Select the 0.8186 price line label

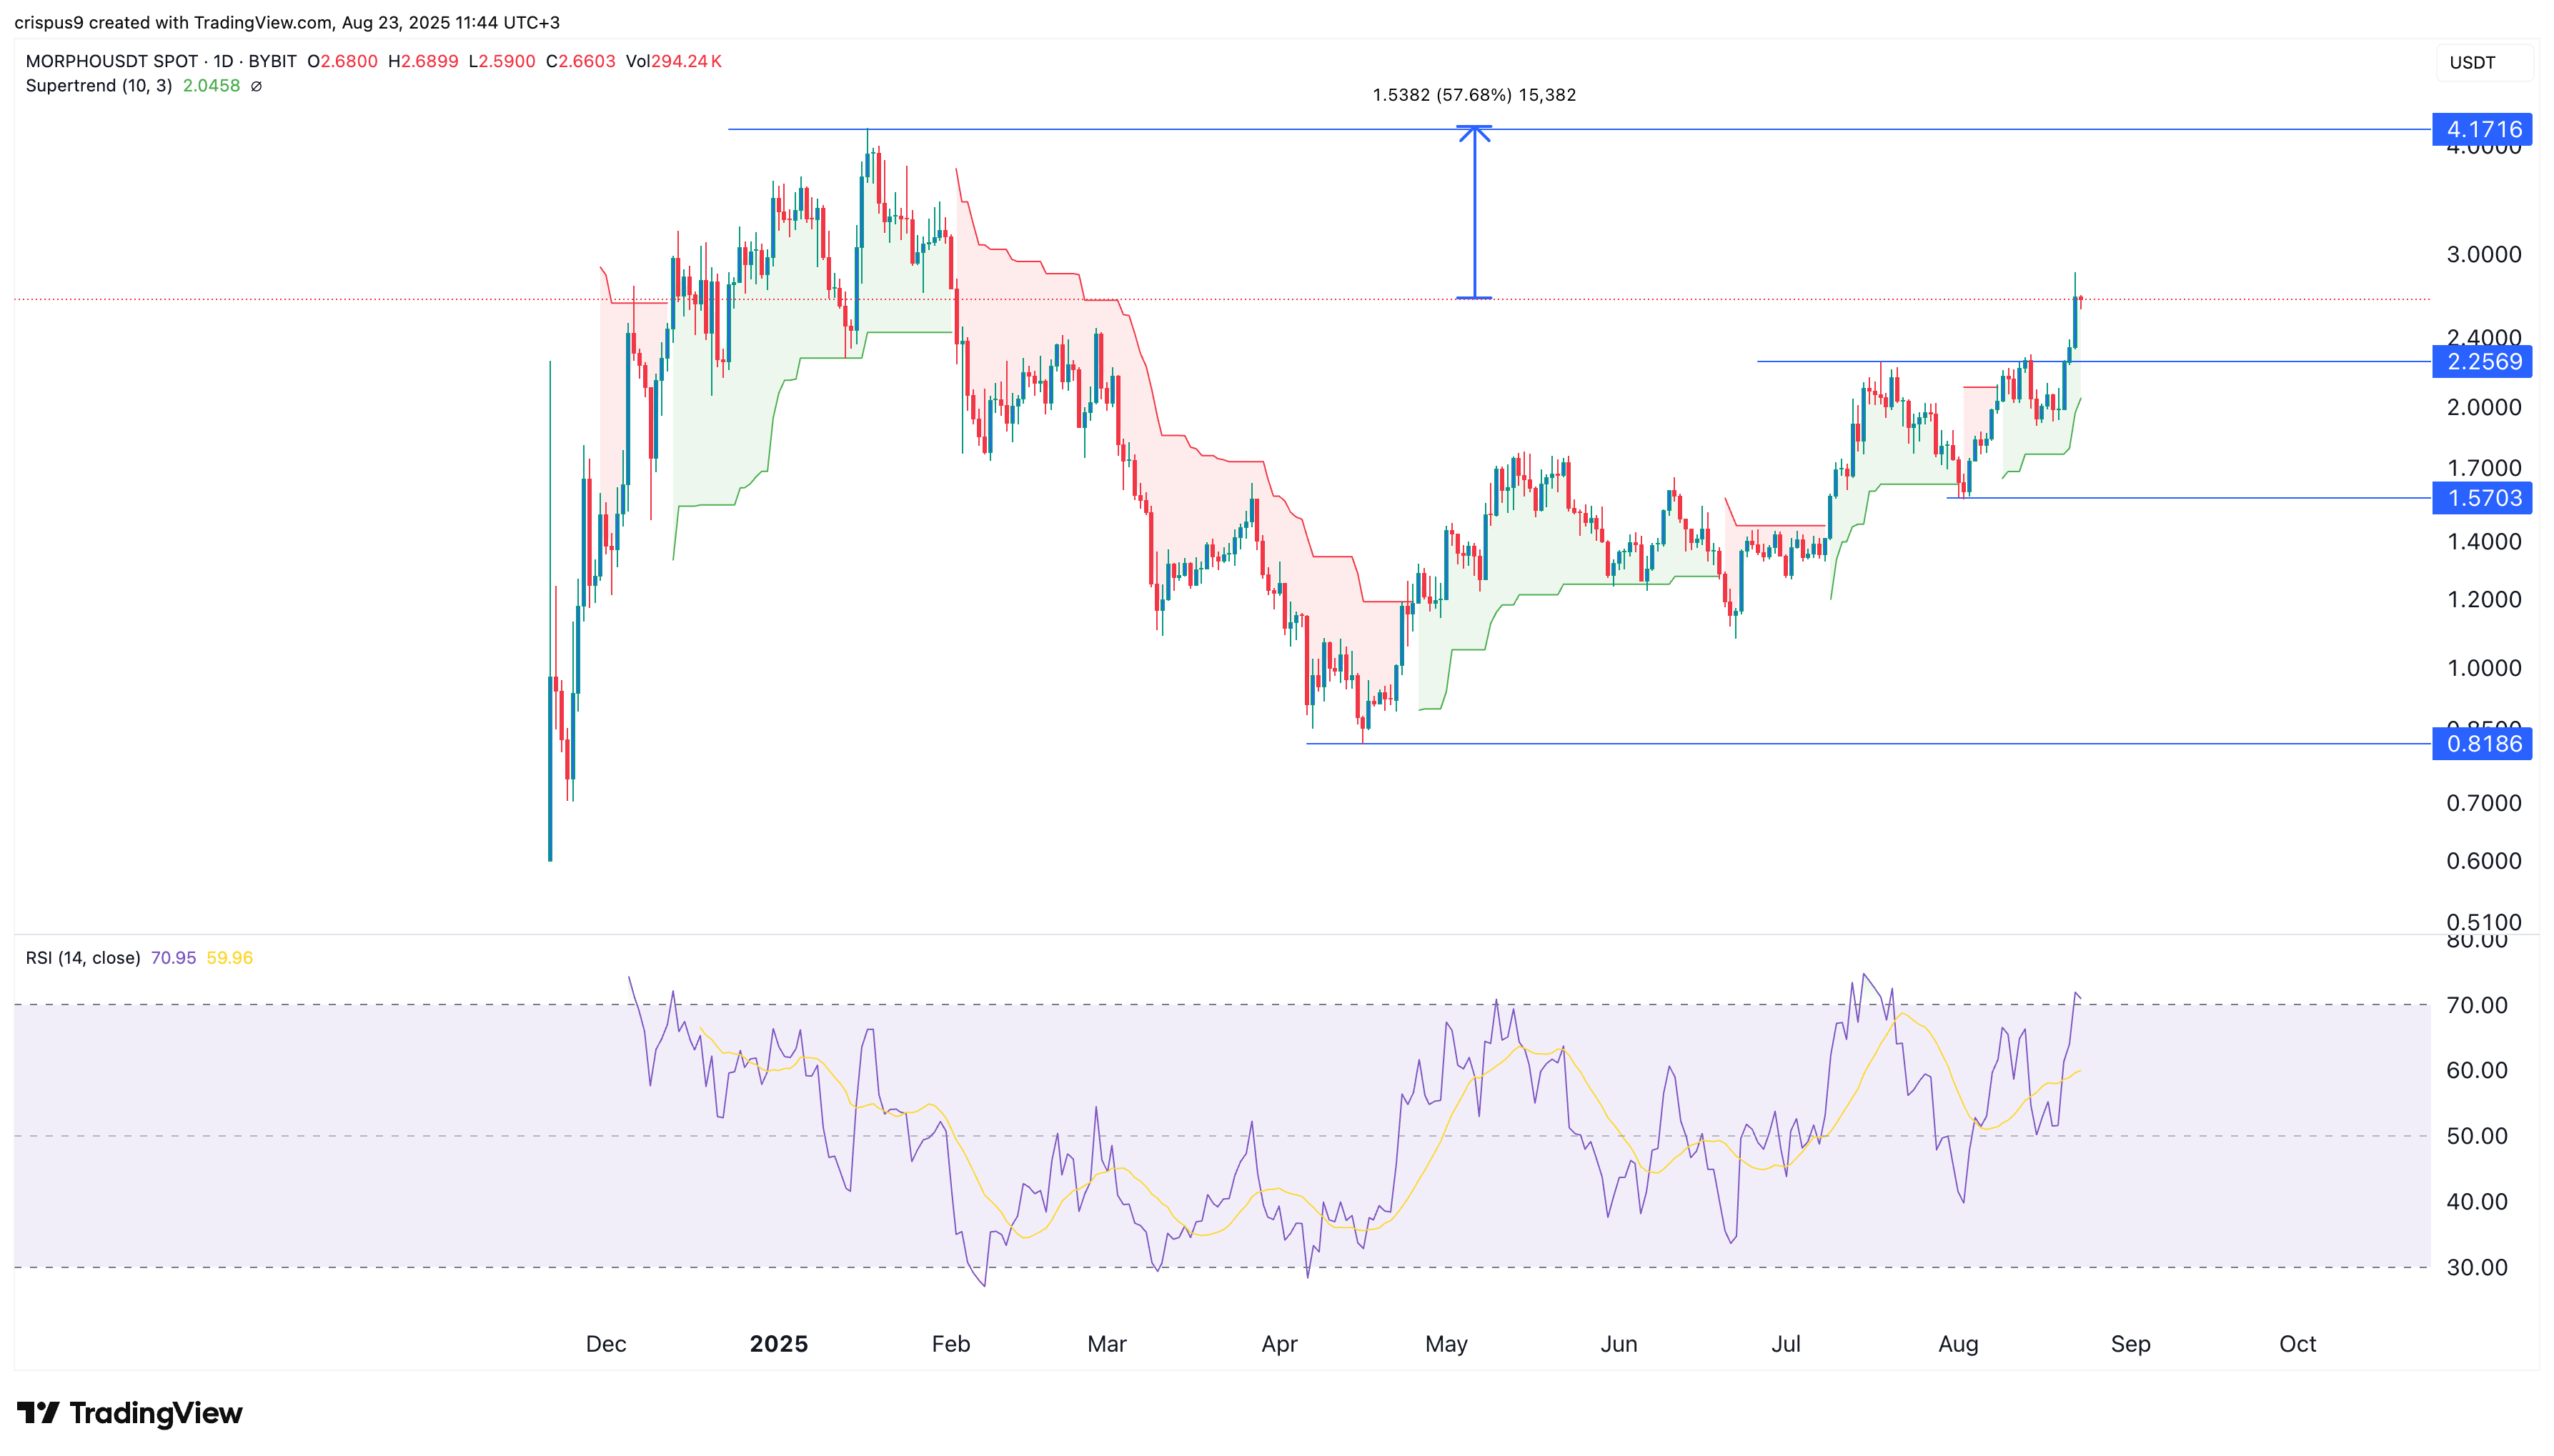(x=2482, y=743)
